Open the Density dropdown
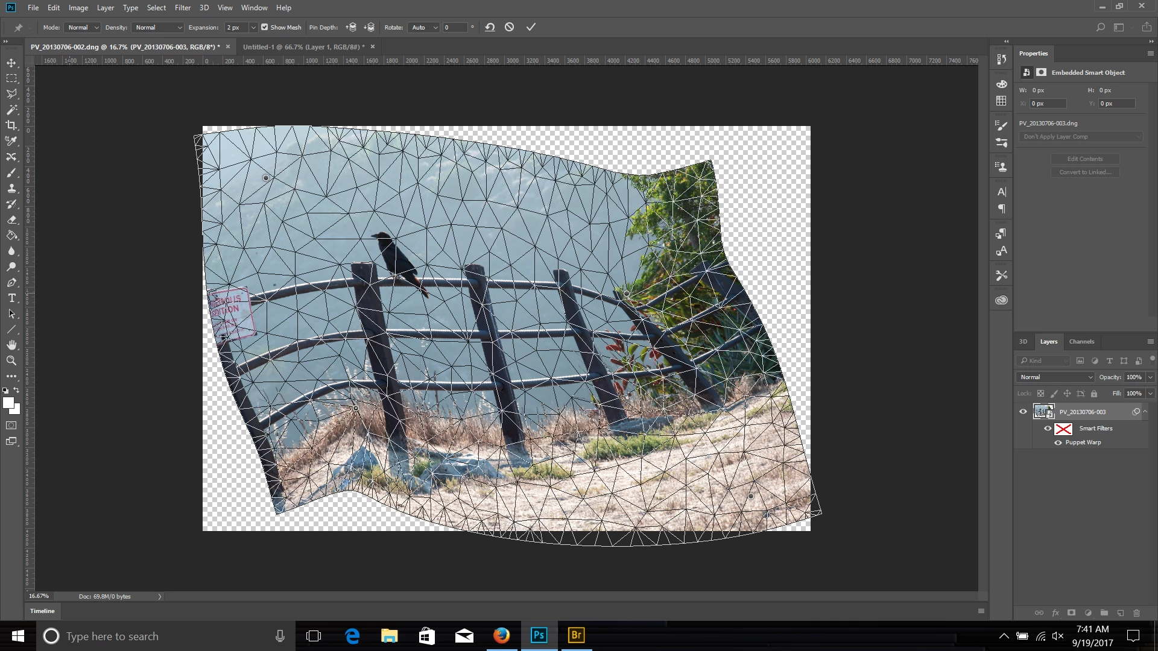Image resolution: width=1158 pixels, height=651 pixels. point(158,27)
